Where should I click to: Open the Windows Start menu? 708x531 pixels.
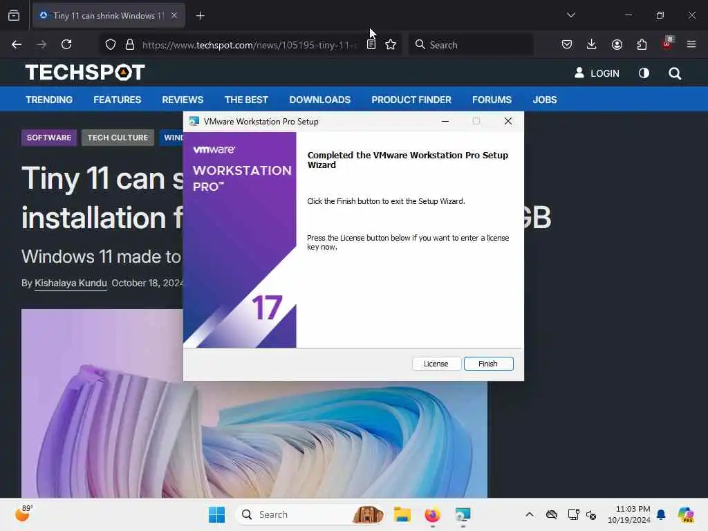click(216, 514)
